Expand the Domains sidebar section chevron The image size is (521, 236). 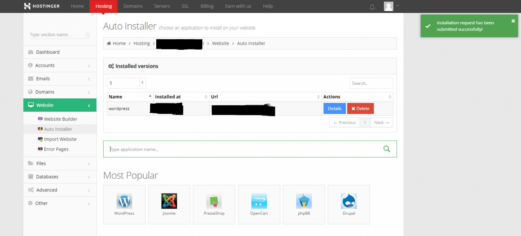[x=89, y=93]
